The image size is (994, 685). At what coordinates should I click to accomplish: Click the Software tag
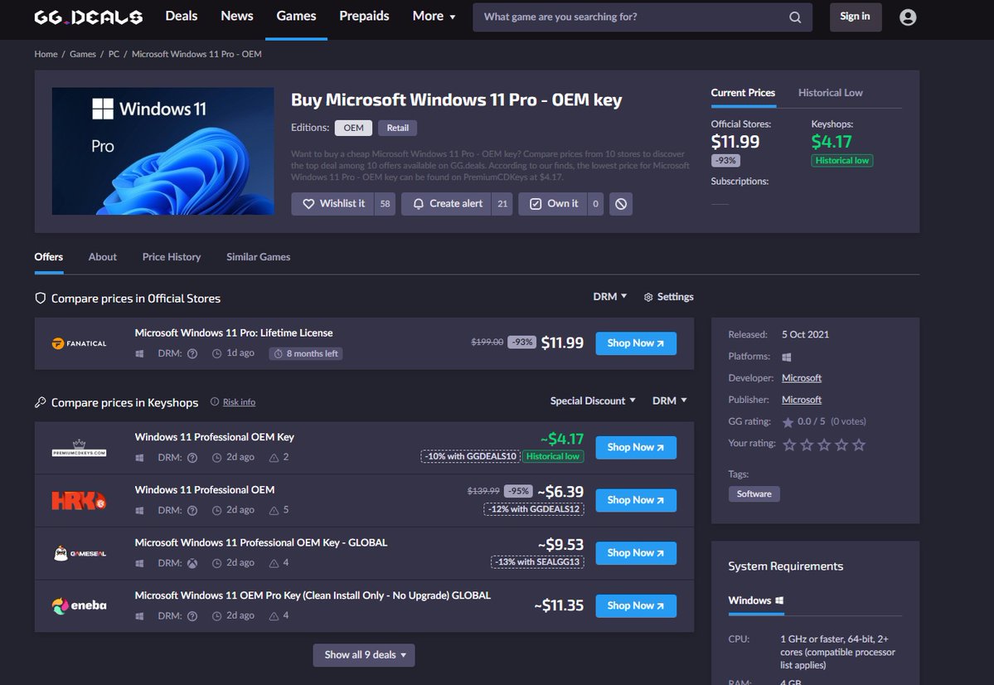pos(754,494)
